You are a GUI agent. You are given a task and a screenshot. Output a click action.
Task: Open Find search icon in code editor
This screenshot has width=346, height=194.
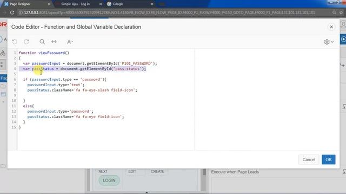pos(42,41)
